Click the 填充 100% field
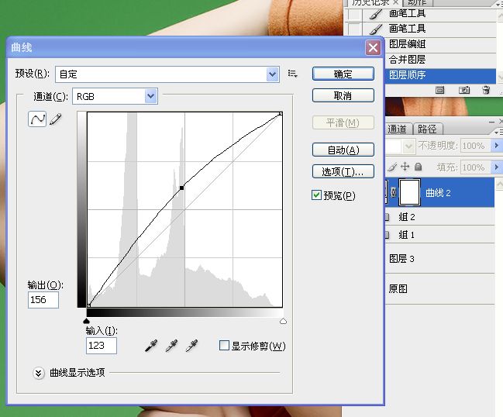 (476, 167)
